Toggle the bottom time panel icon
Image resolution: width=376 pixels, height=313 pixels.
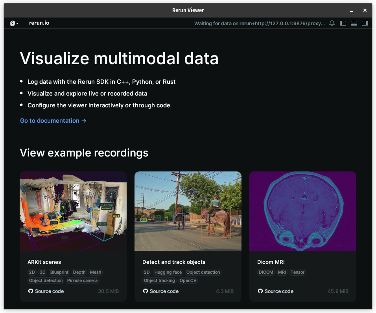click(x=354, y=23)
